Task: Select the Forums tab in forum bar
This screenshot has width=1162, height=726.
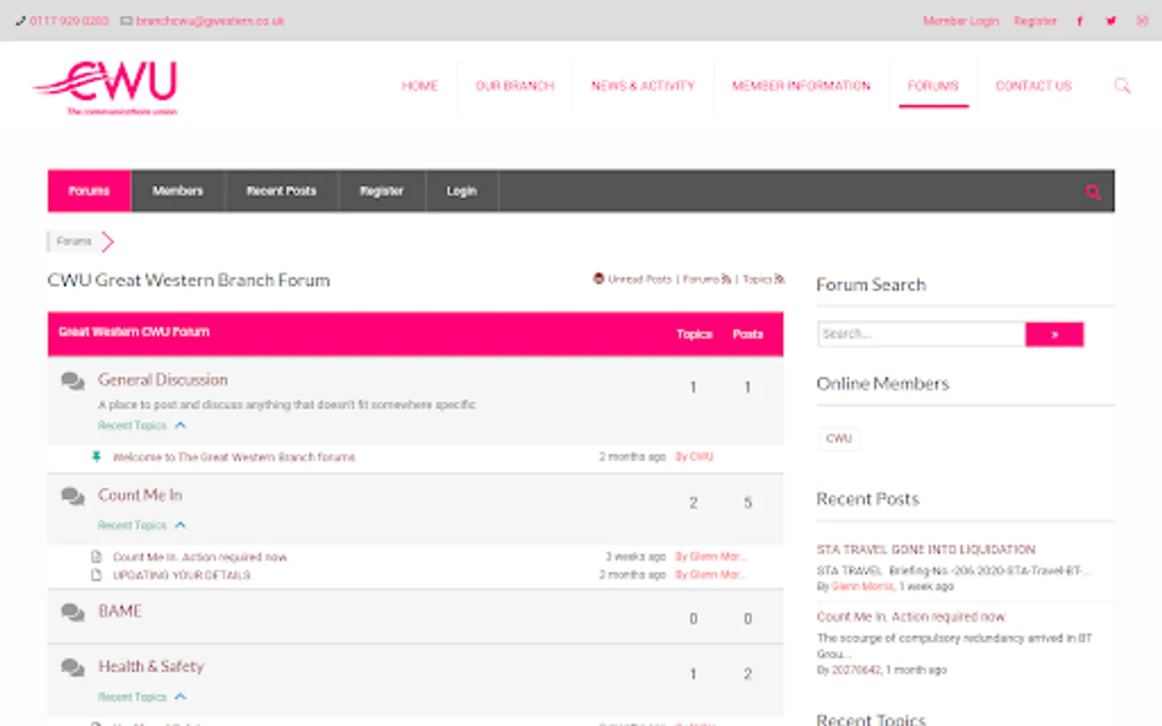Action: (x=89, y=191)
